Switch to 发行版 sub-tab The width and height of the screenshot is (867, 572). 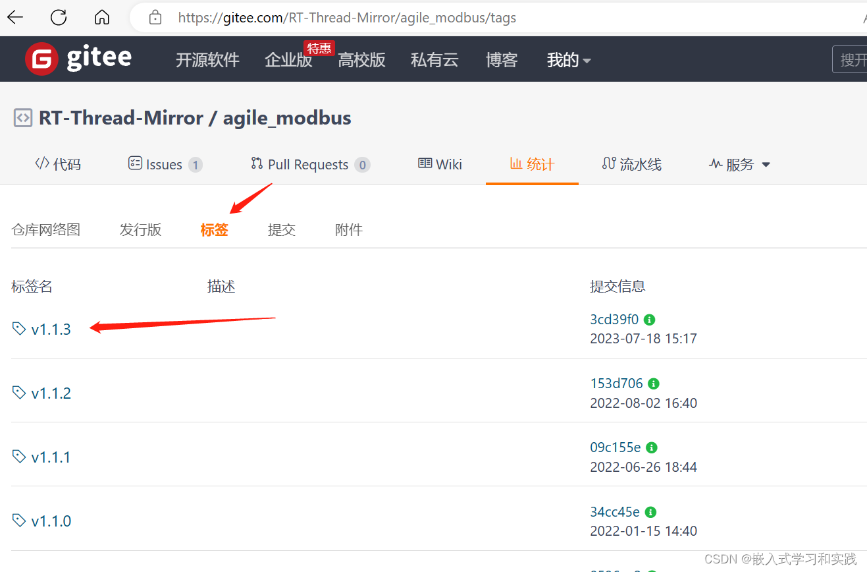click(x=140, y=230)
